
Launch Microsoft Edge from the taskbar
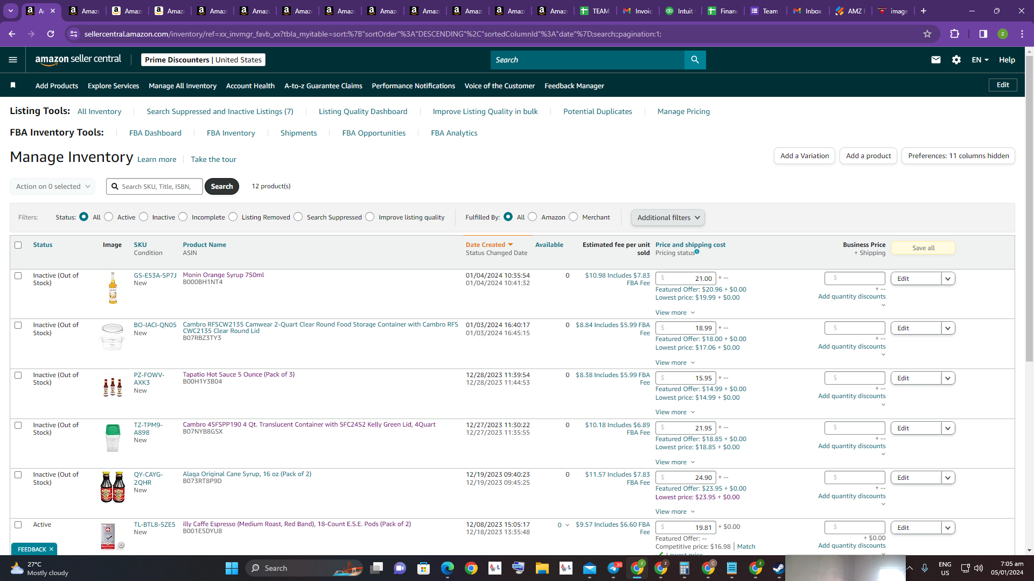pyautogui.click(x=448, y=568)
